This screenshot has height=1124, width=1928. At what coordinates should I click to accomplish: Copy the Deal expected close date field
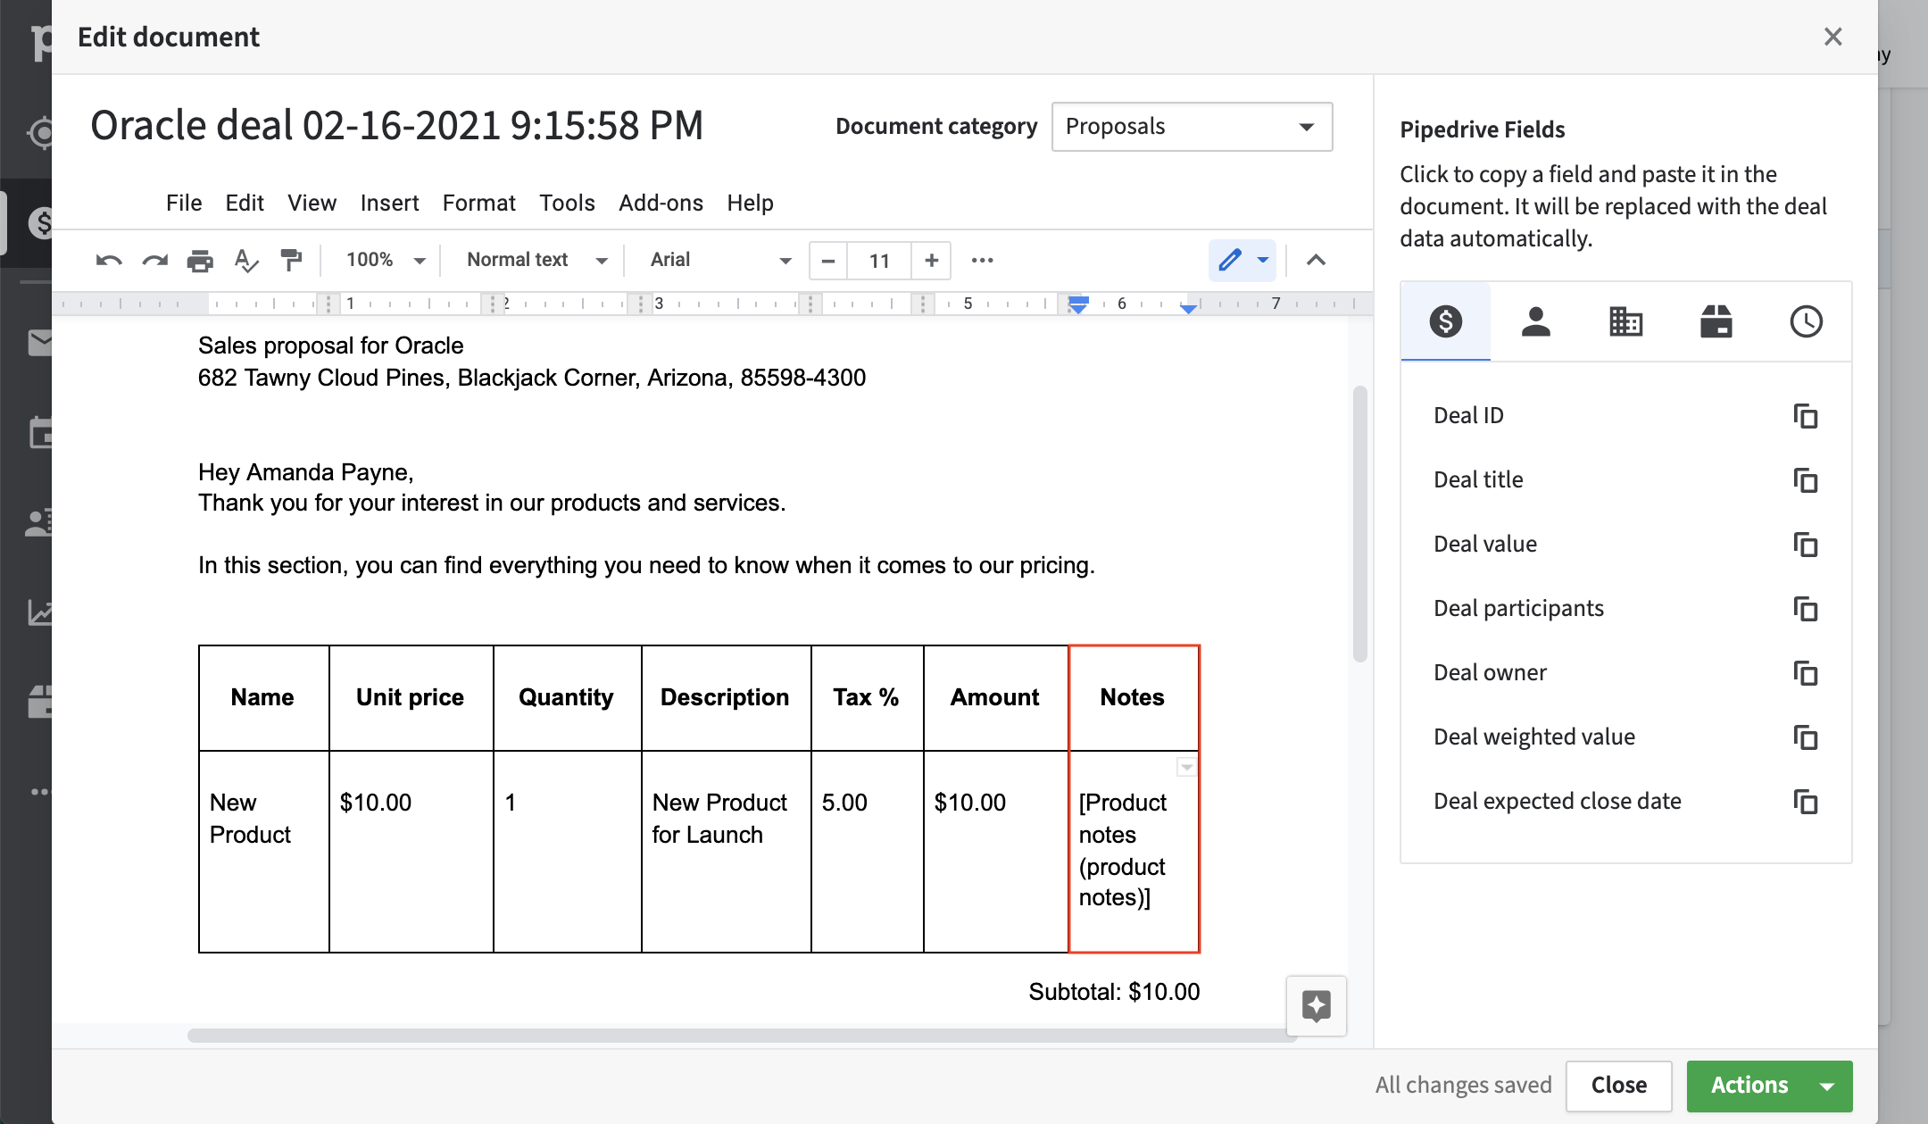(1806, 802)
